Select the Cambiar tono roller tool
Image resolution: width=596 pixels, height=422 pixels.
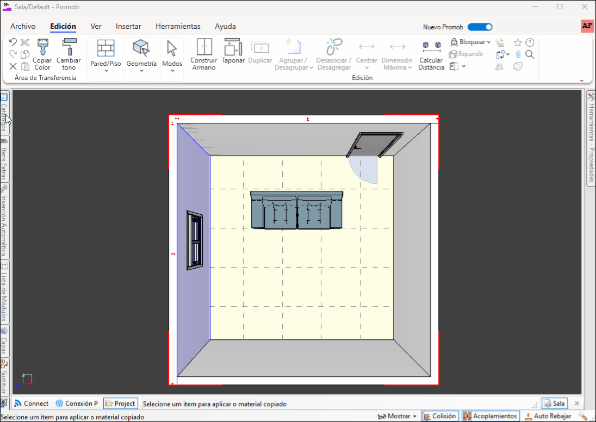69,48
